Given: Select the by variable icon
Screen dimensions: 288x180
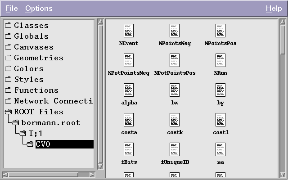Looking at the screenshot, I should tap(220, 90).
